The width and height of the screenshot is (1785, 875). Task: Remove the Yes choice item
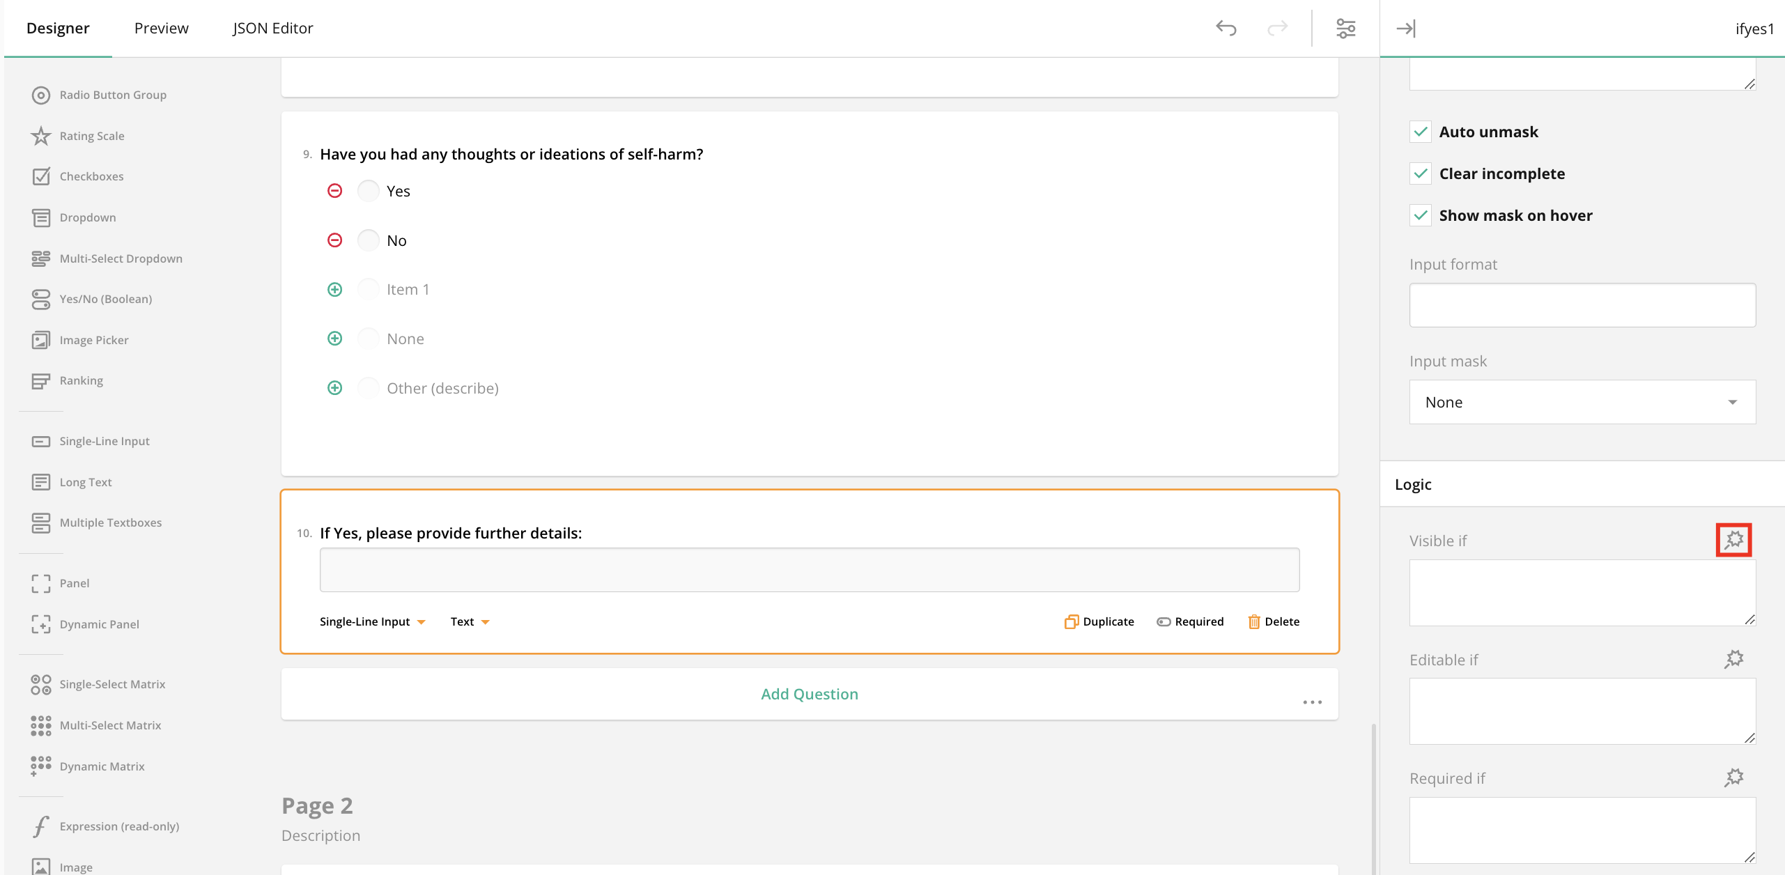coord(335,191)
